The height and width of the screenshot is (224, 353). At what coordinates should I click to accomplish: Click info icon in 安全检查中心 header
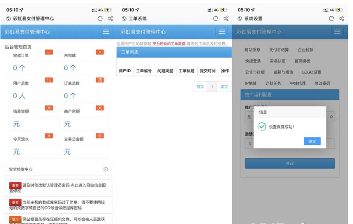[x=106, y=169]
